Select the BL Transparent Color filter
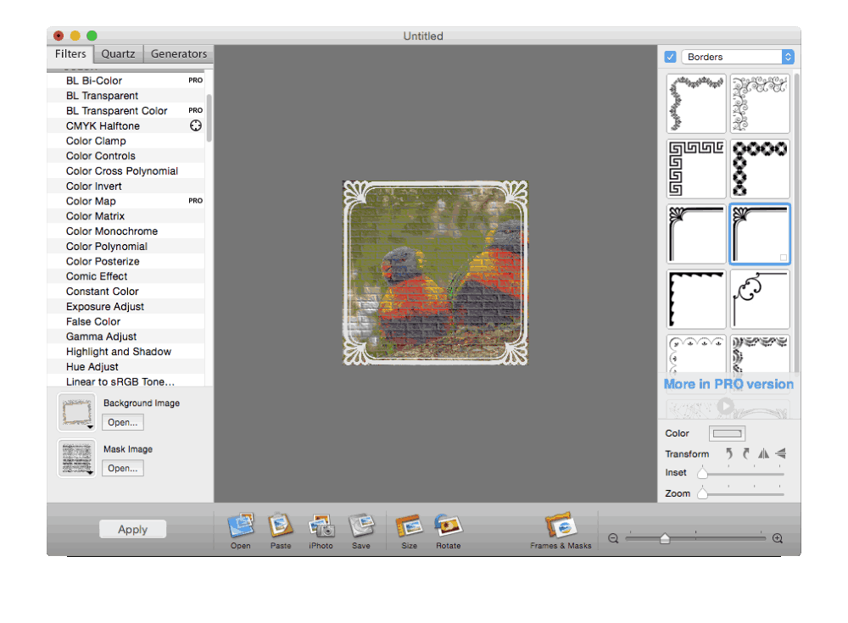Viewport: 848px width, 623px height. pyautogui.click(x=126, y=111)
